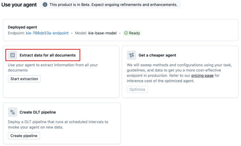Click the Extract data for all documents heading

[48, 55]
